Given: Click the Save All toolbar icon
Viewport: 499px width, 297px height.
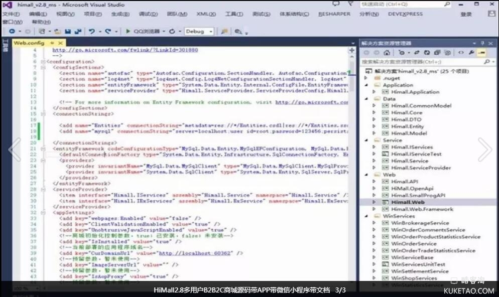Looking at the screenshot, I should [78, 32].
